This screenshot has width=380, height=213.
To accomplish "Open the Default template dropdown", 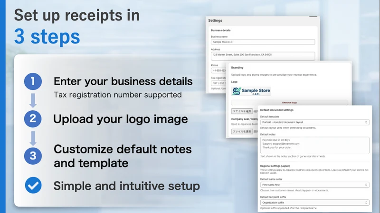I will click(315, 122).
